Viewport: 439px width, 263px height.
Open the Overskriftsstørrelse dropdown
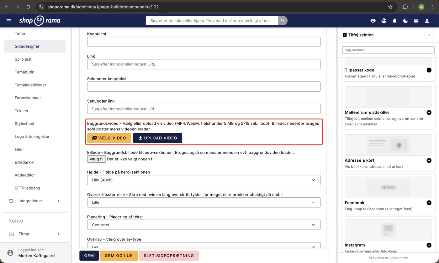pyautogui.click(x=204, y=202)
